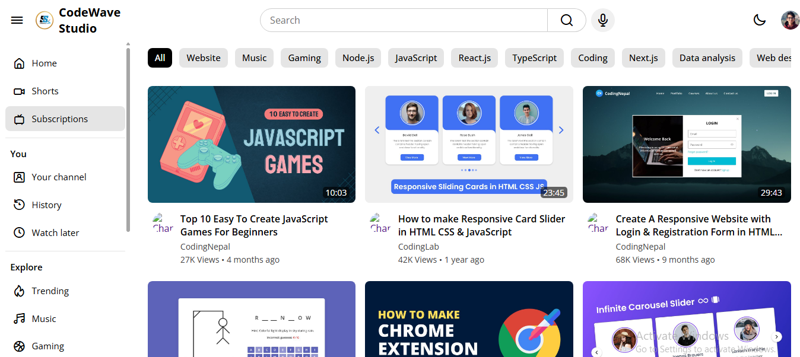Click the '68K Views • 9 months ago' text

click(665, 260)
